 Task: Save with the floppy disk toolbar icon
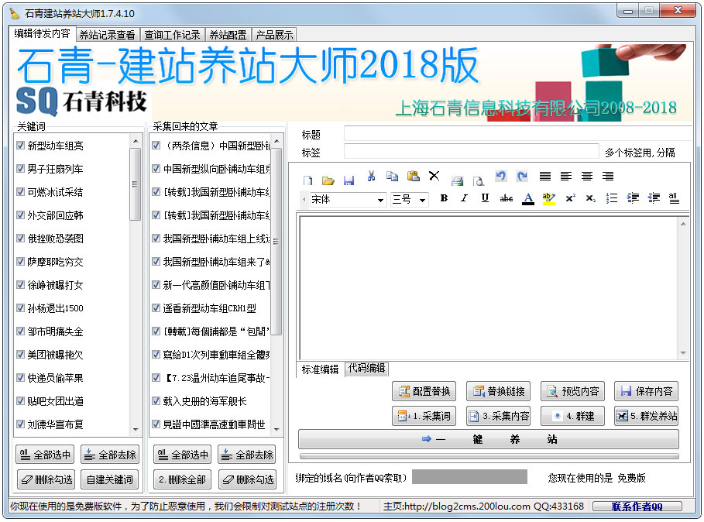[349, 180]
